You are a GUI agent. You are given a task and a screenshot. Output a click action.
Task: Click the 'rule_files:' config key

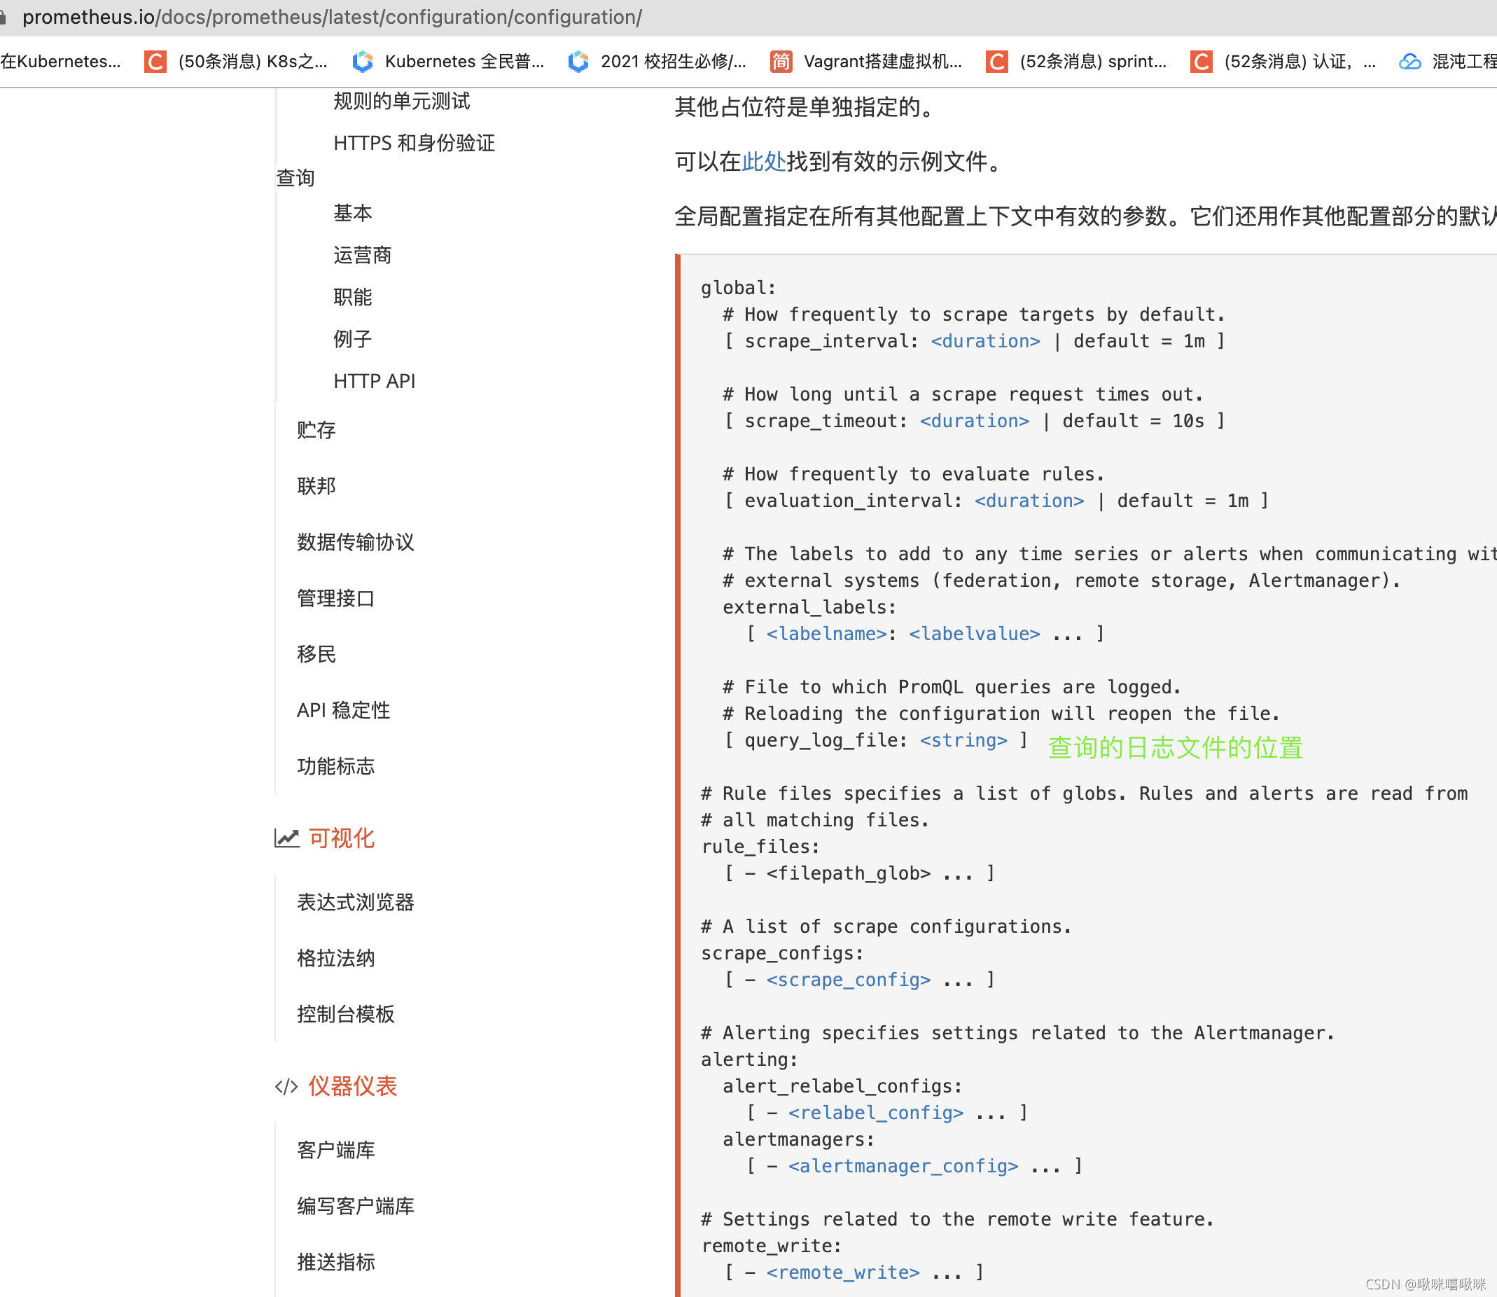(x=760, y=847)
